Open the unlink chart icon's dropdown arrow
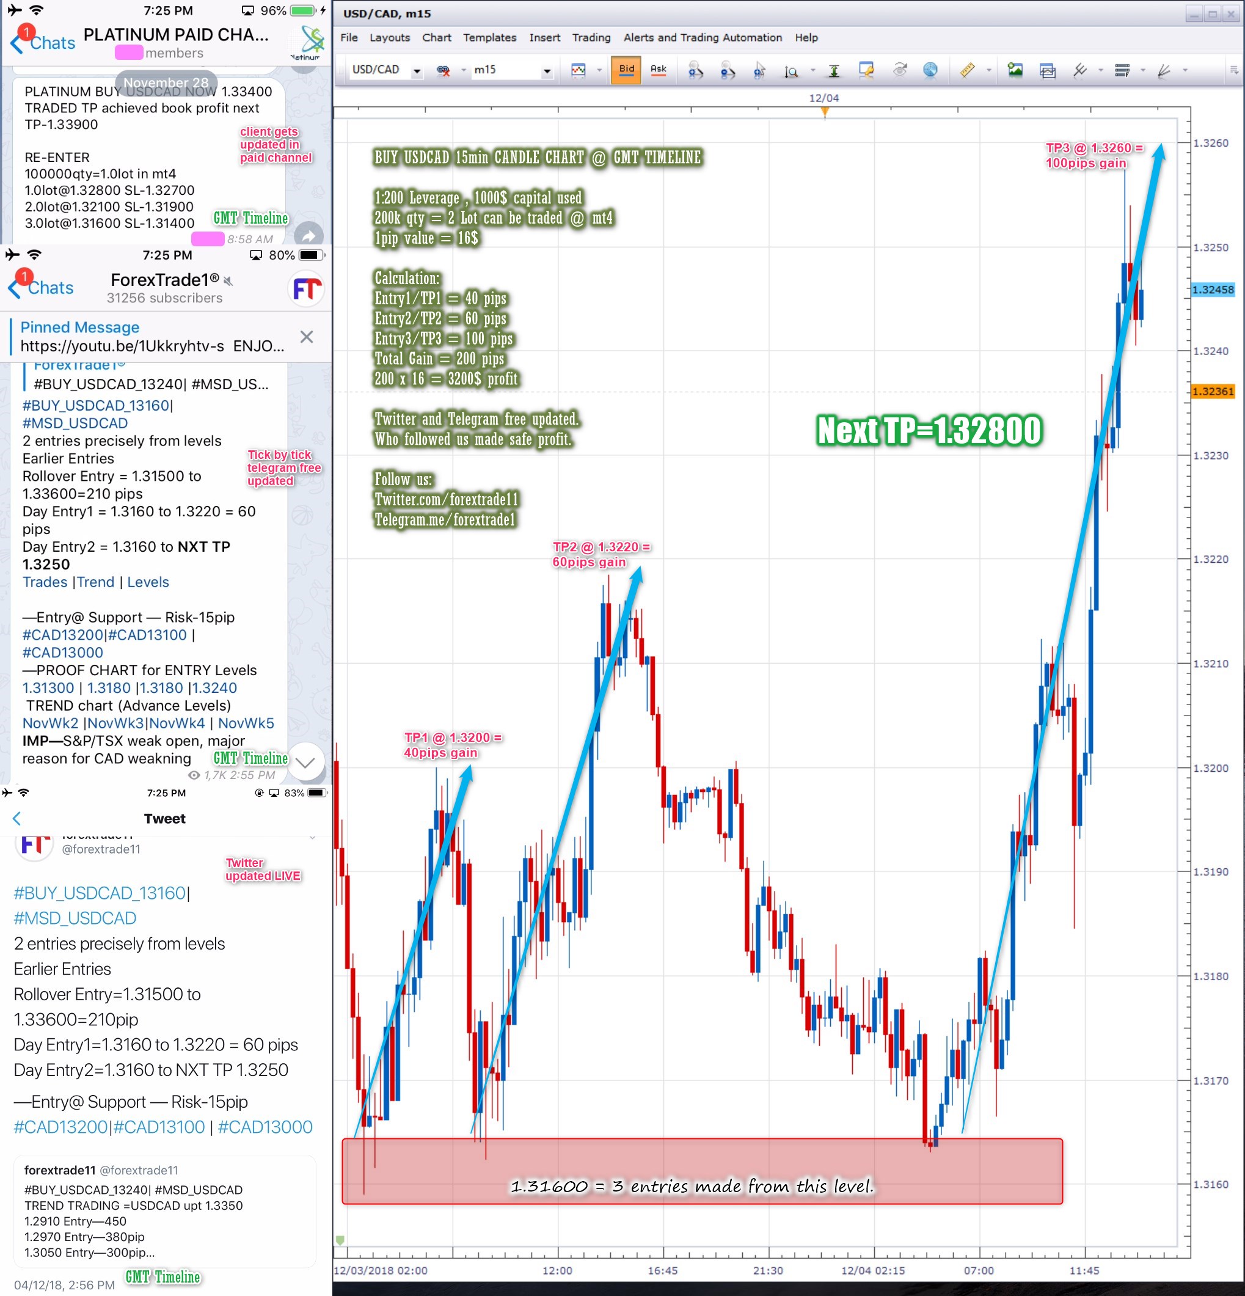Viewport: 1245px width, 1296px height. click(463, 70)
